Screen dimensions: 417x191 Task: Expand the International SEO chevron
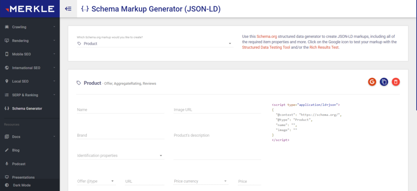(54, 68)
